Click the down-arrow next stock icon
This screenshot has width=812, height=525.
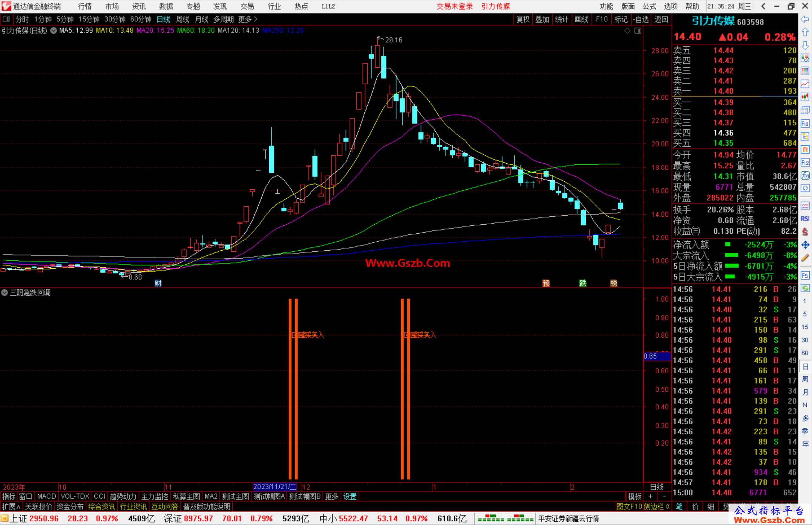[x=805, y=45]
